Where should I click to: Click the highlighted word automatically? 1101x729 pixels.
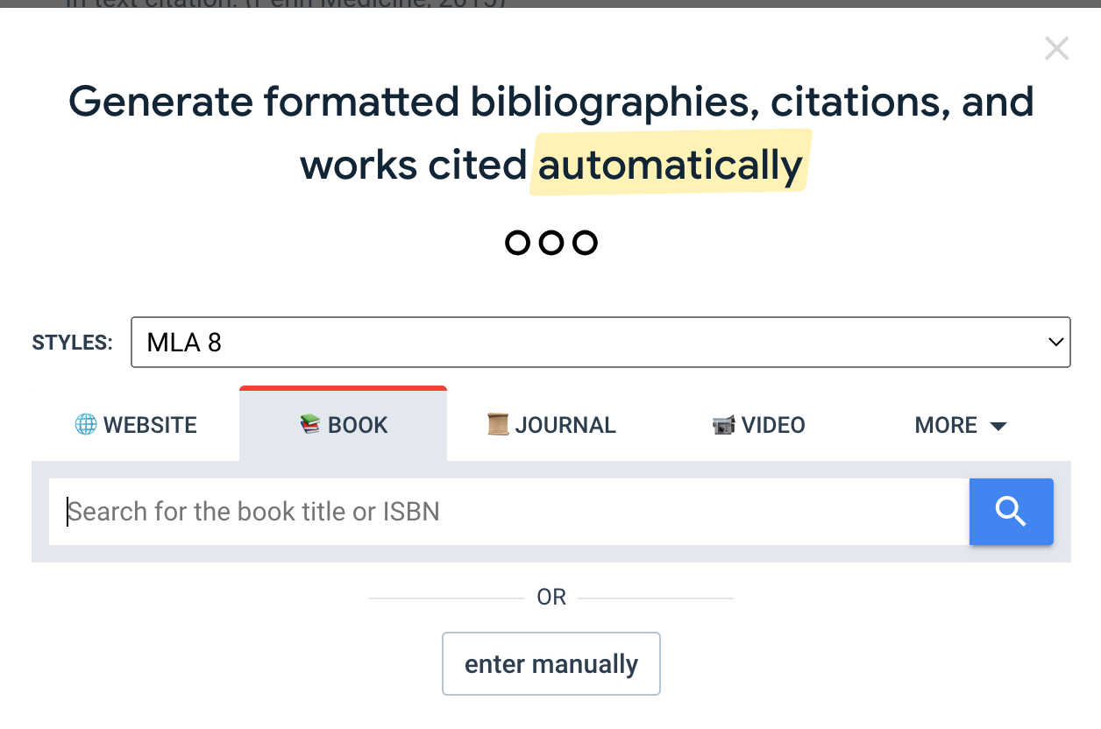pyautogui.click(x=670, y=165)
